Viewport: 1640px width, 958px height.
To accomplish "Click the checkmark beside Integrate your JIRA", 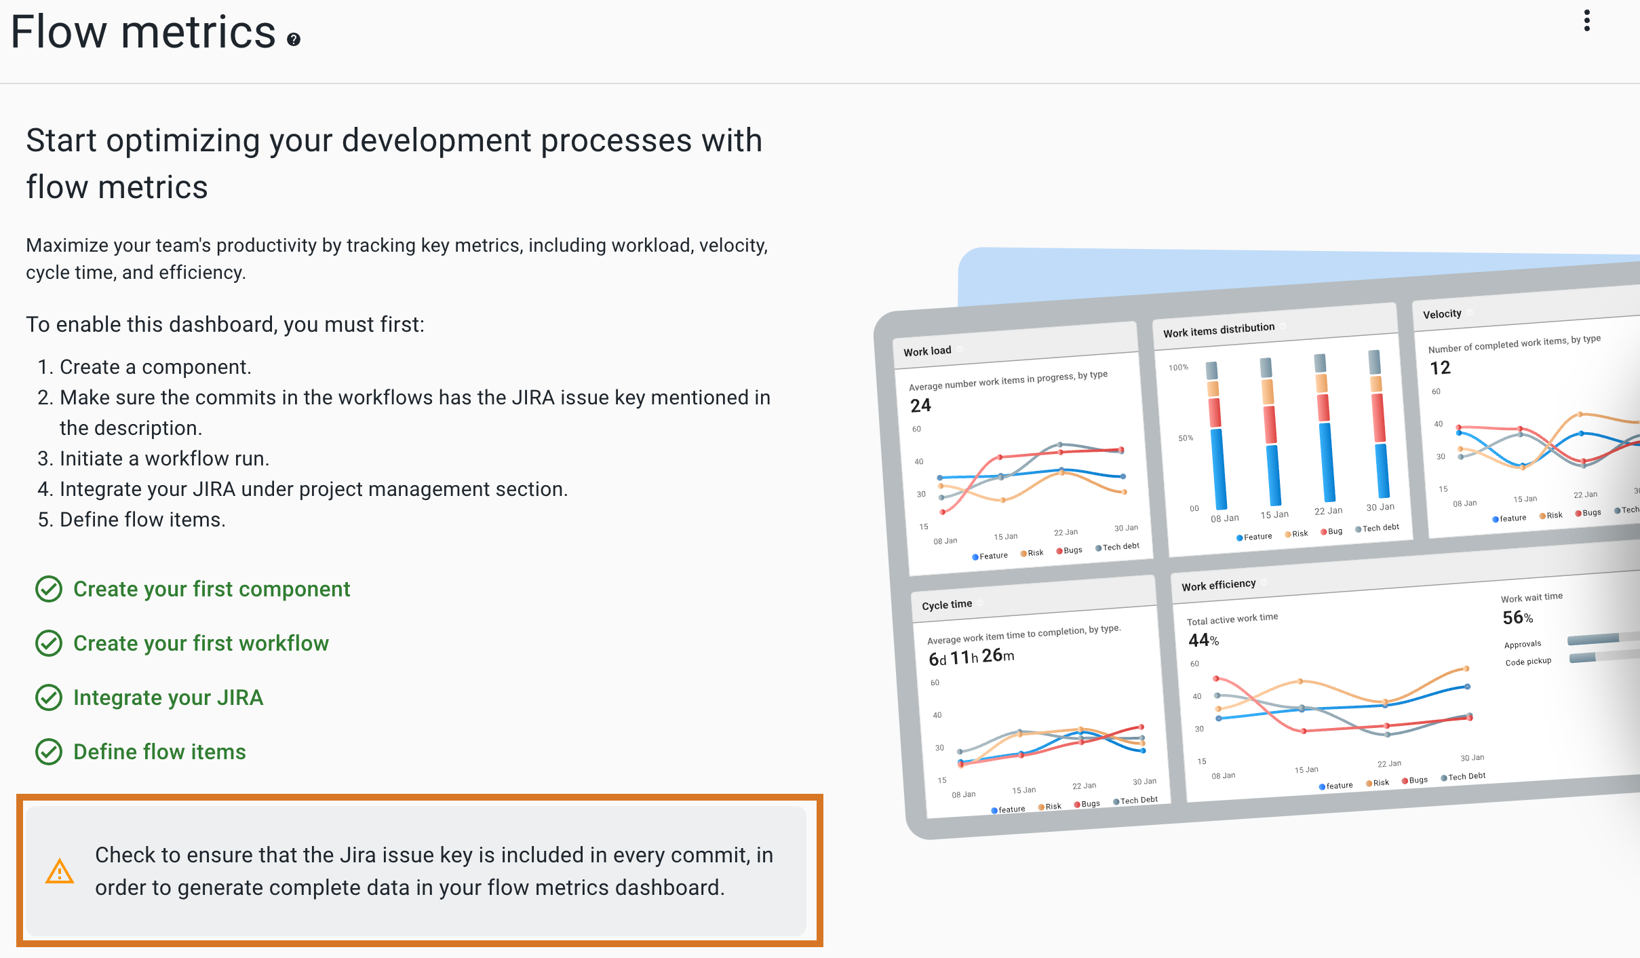I will pos(48,697).
